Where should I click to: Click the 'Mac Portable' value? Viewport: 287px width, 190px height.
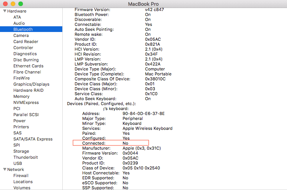(x=158, y=74)
